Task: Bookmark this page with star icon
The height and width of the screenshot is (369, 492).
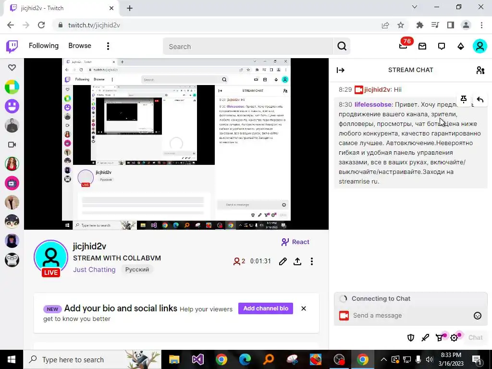Action: tap(401, 25)
